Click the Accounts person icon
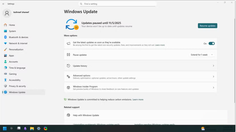 [x=5, y=62]
